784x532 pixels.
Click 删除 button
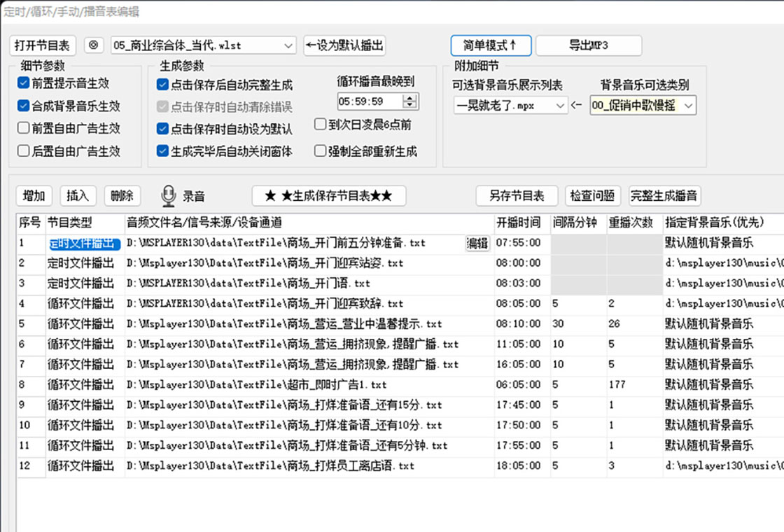[122, 195]
